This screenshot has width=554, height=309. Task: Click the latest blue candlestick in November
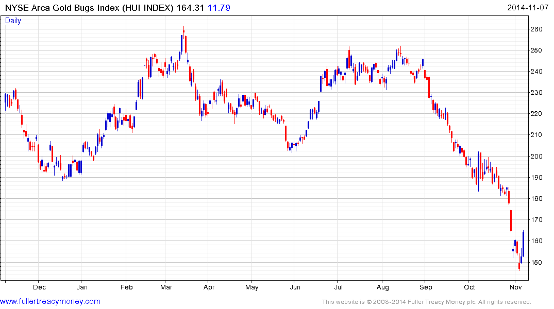523,244
